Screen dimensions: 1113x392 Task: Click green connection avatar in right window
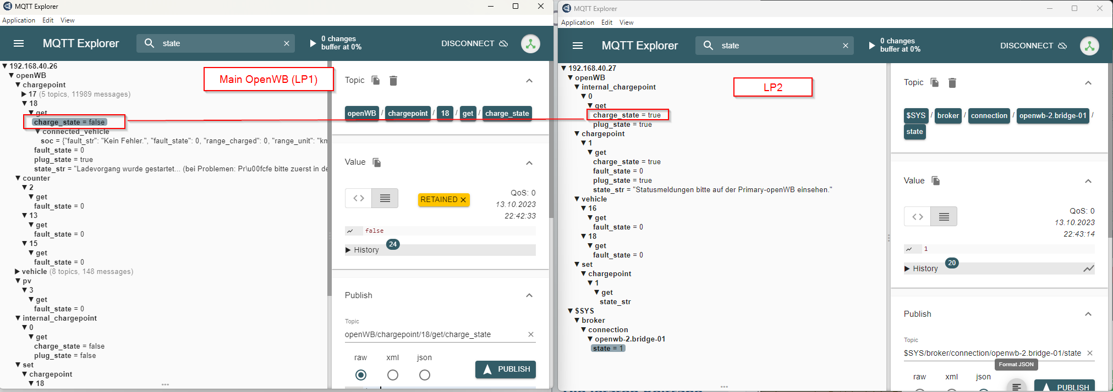coord(1089,46)
